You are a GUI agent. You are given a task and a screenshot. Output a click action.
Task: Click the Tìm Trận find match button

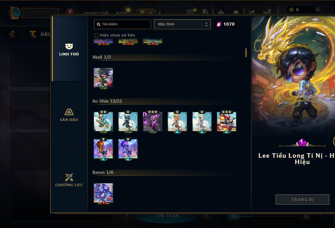point(167,216)
